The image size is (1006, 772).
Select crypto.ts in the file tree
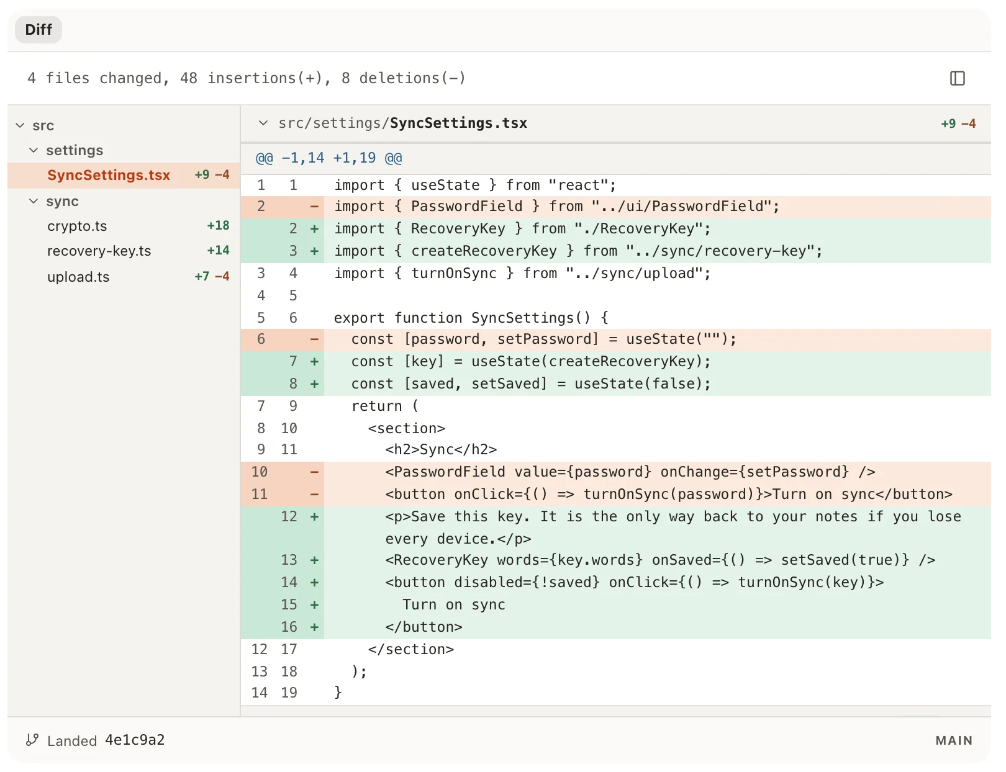click(124, 226)
